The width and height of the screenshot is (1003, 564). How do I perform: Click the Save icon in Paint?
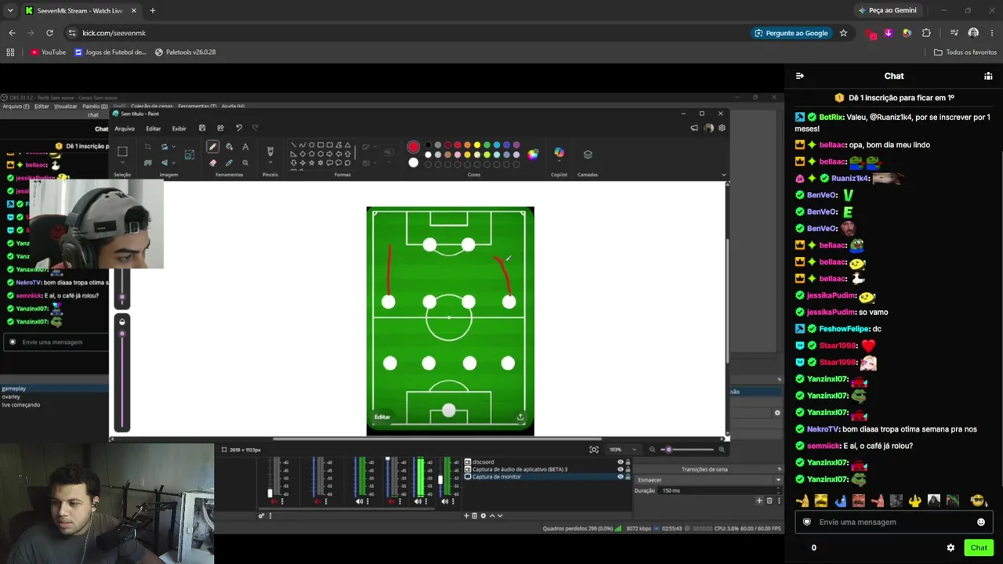click(202, 128)
